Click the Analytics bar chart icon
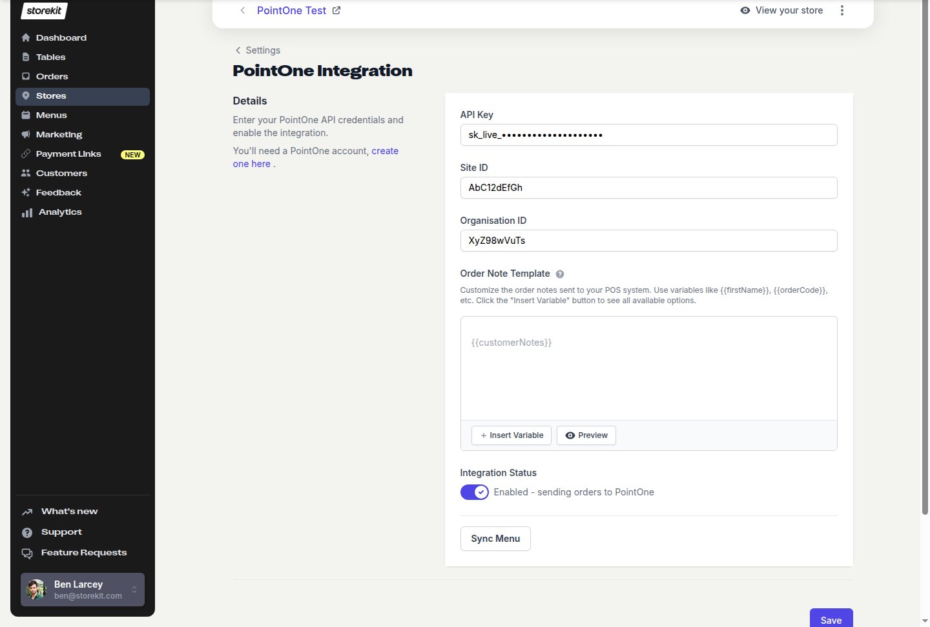The image size is (930, 627). click(x=27, y=212)
